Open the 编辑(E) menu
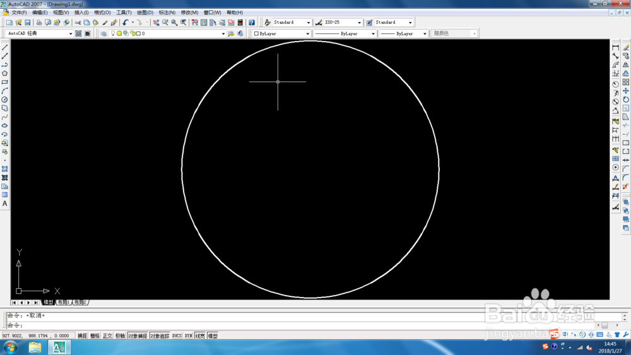Screen dimensions: 631x355 (40, 13)
